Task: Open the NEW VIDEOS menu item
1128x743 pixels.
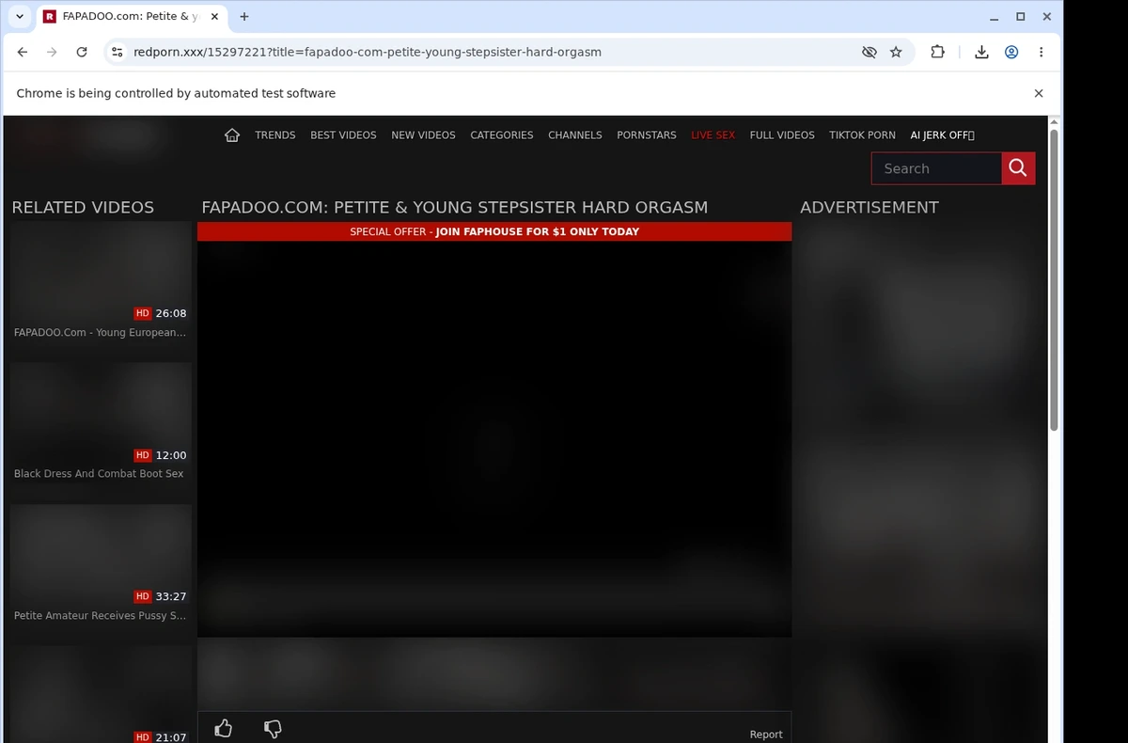Action: [423, 135]
